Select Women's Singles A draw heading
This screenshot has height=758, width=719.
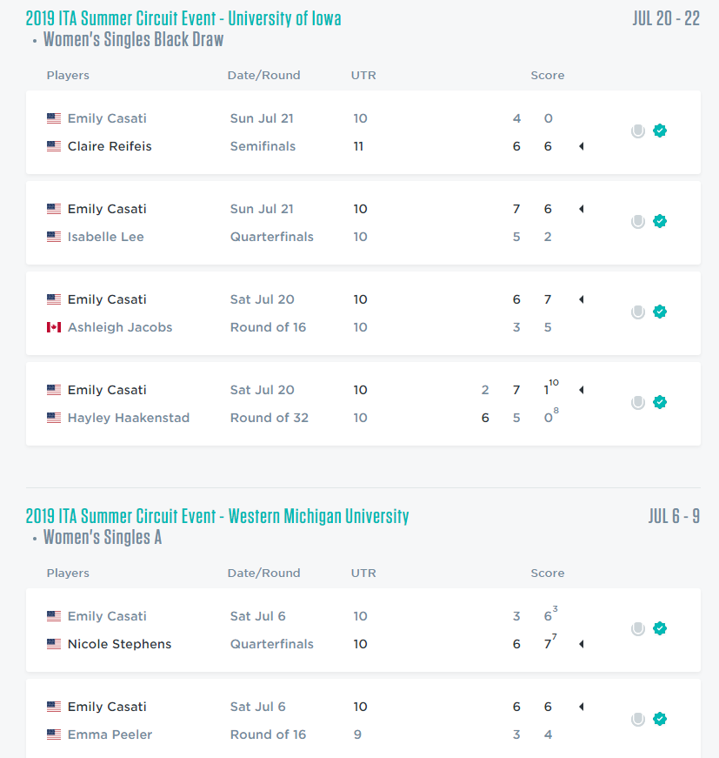(x=103, y=537)
